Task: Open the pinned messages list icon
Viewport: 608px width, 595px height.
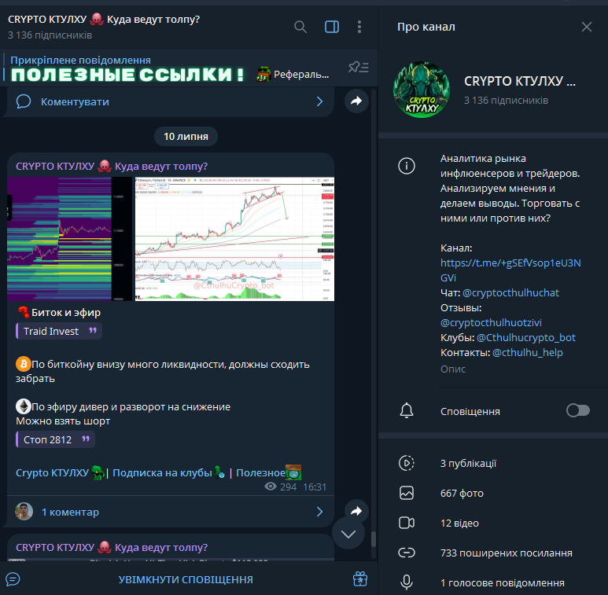Action: (x=359, y=68)
